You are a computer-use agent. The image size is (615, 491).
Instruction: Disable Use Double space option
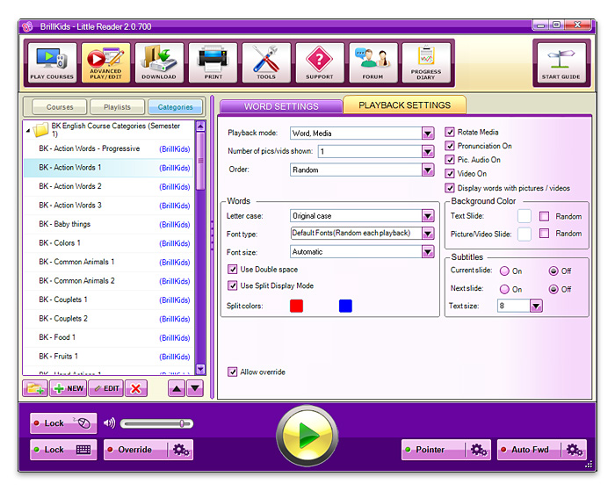pos(233,270)
